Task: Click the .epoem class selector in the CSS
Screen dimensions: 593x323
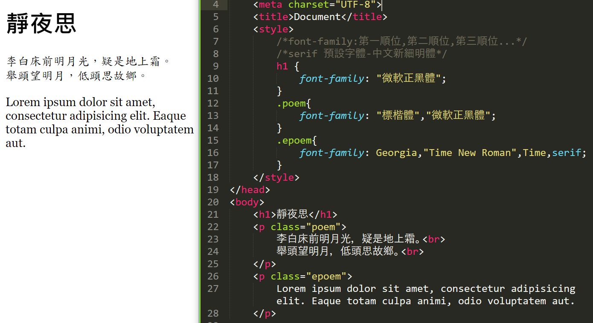Action: pyautogui.click(x=294, y=140)
